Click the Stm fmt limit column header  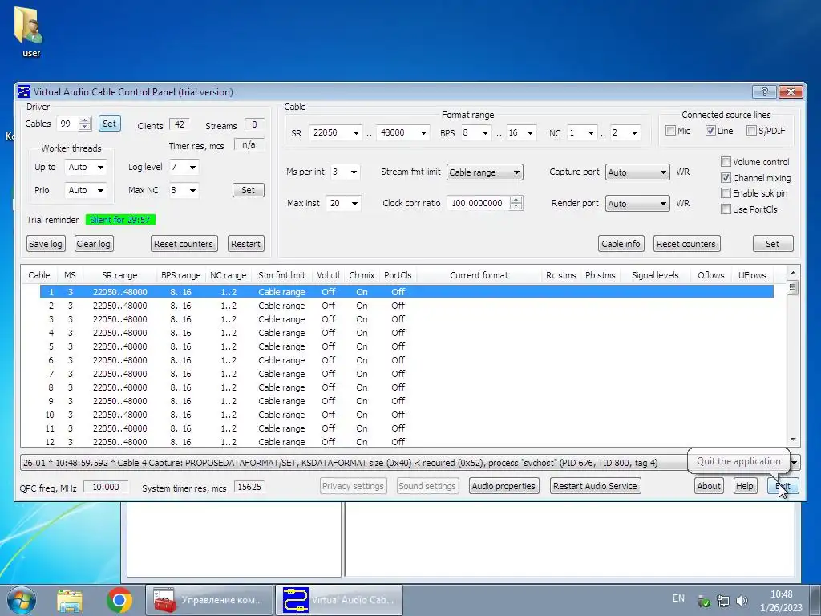point(281,275)
